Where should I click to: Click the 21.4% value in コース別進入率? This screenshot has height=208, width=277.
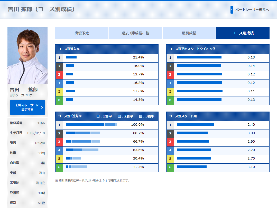(x=138, y=57)
